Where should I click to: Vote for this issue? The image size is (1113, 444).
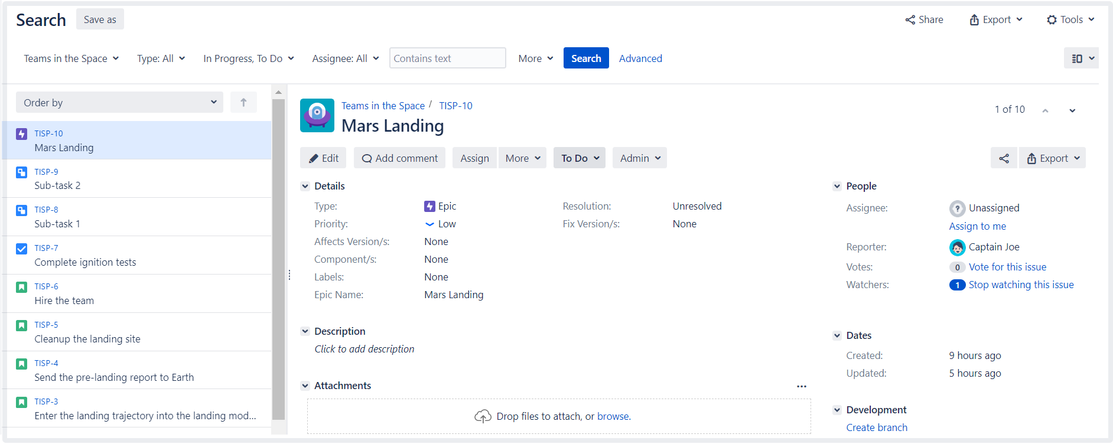(x=1007, y=267)
